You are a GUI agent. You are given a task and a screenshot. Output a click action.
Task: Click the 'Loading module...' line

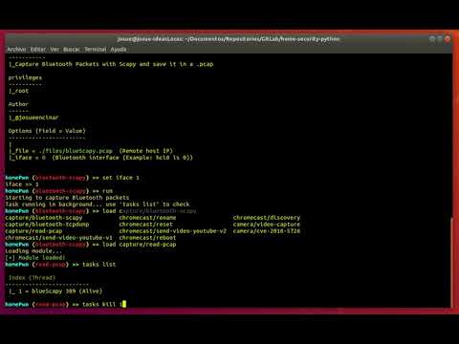pyautogui.click(x=33, y=251)
